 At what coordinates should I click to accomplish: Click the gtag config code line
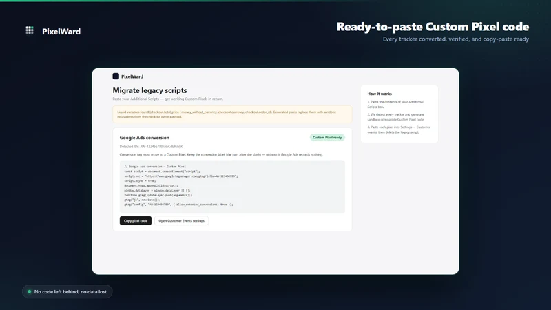click(178, 204)
